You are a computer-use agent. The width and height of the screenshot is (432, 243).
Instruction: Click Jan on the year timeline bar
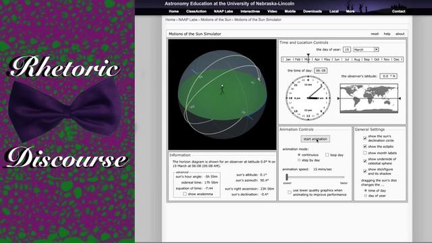tap(288, 59)
